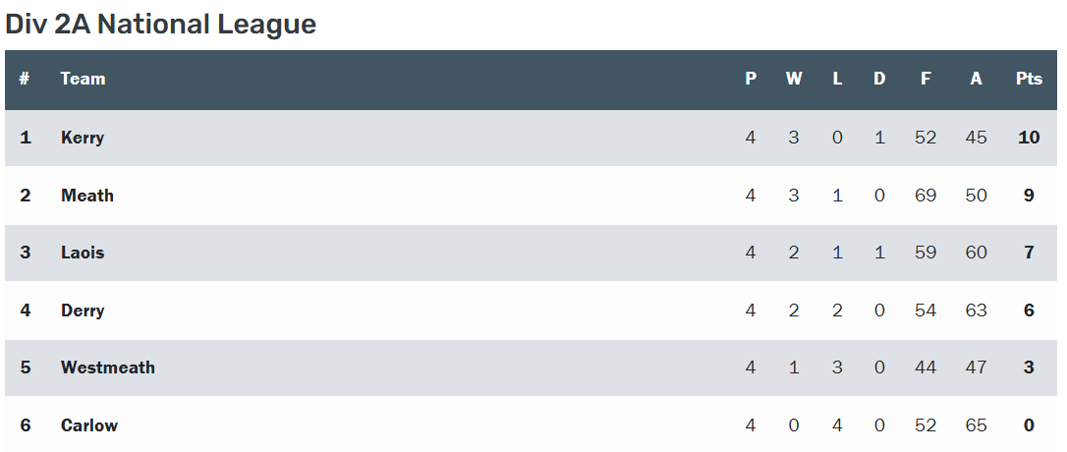Click the Team column header
The width and height of the screenshot is (1067, 452).
click(x=83, y=79)
